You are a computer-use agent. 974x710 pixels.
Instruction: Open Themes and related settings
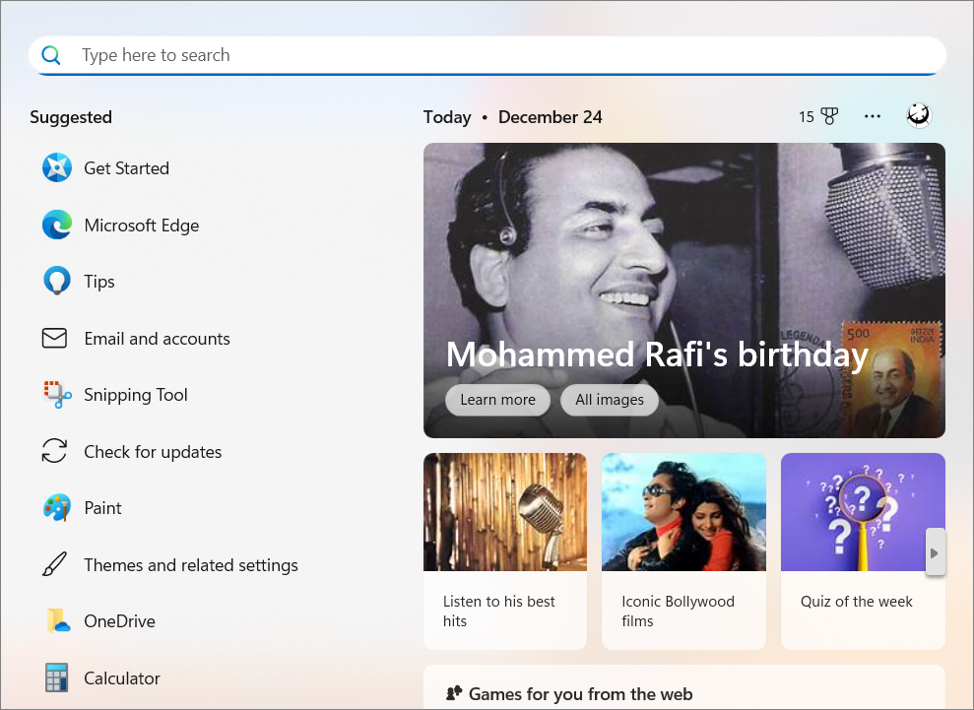tap(190, 565)
